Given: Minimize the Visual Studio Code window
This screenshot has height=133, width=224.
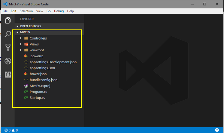Looking at the screenshot, I should click(192, 4).
